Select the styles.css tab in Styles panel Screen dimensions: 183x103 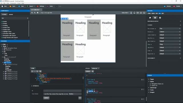[x=95, y=68]
